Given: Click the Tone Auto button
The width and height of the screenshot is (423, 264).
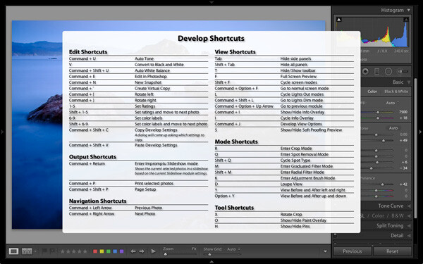Looking at the screenshot, I should tap(393, 128).
